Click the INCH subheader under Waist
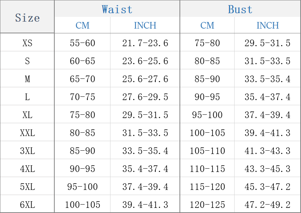The height and width of the screenshot is (213, 301). point(145,25)
